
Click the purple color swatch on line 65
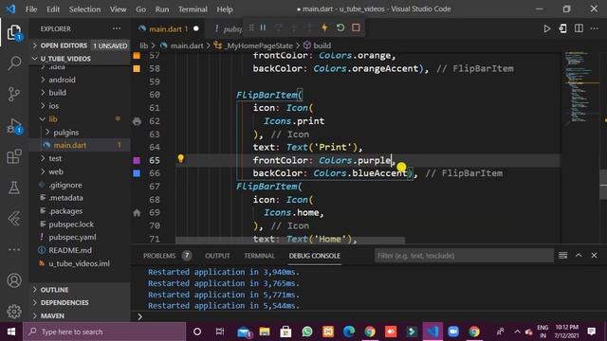(137, 160)
